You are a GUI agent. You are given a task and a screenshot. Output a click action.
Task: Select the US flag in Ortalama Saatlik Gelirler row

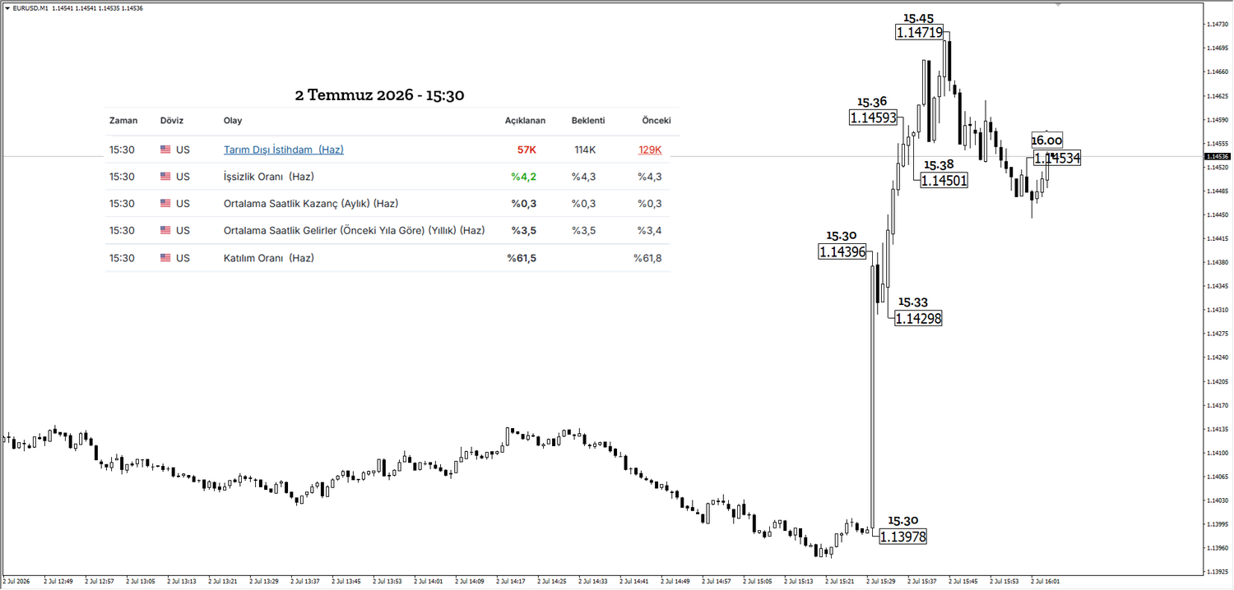pyautogui.click(x=165, y=231)
